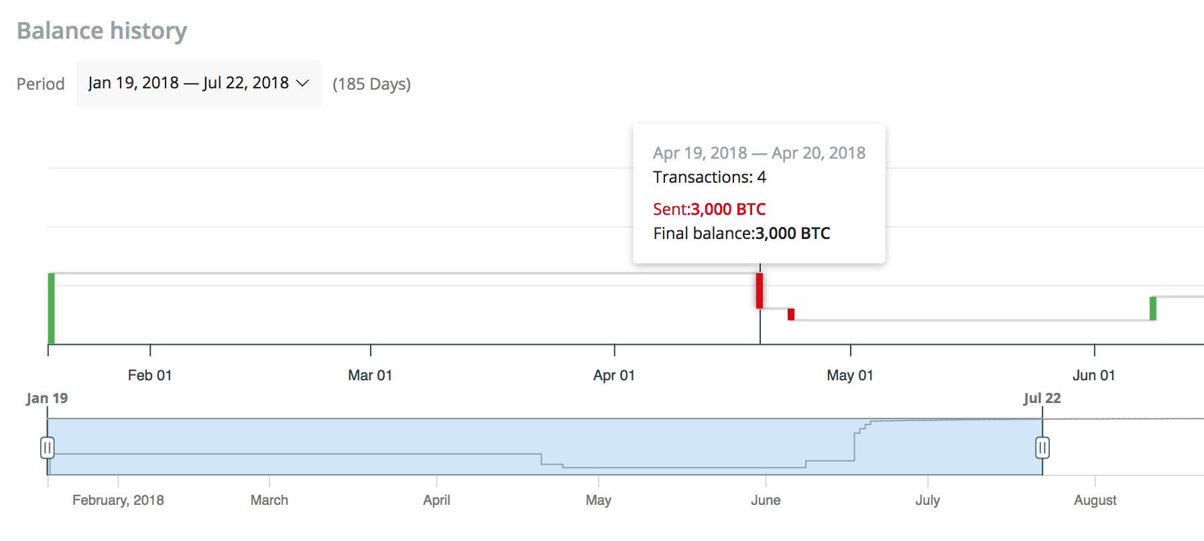Open the Period date range dropdown
Screen dimensions: 1204x541
pyautogui.click(x=198, y=83)
